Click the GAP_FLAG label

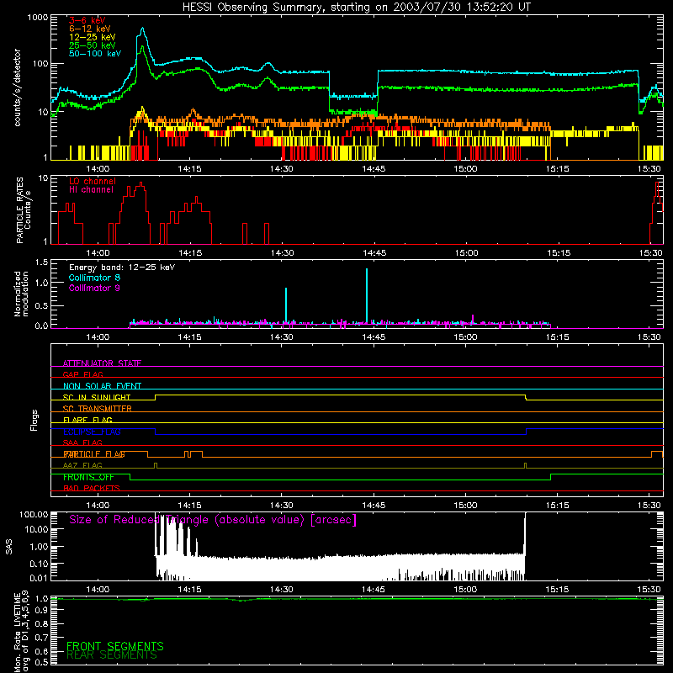82,374
